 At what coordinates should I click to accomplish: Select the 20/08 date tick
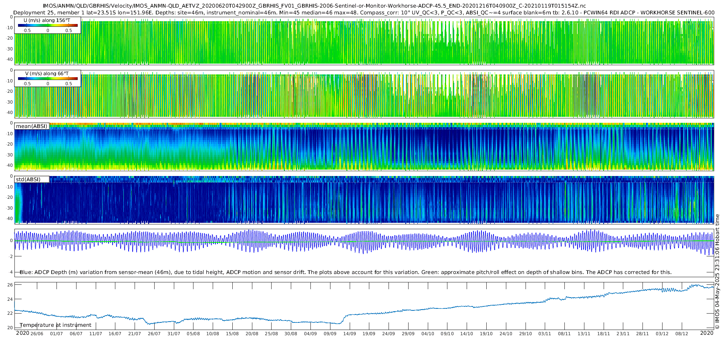tap(252, 334)
